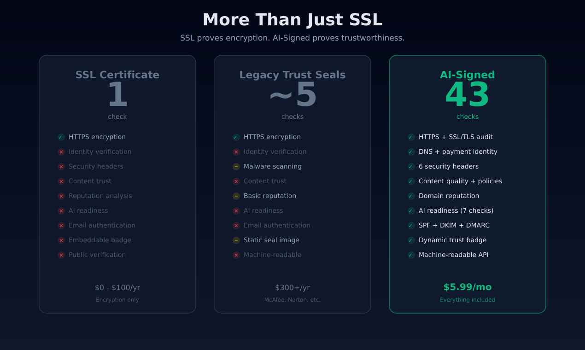The width and height of the screenshot is (585, 350).
Task: Click red X beside AI readiness in SSL Certificate card
Action: [61, 211]
